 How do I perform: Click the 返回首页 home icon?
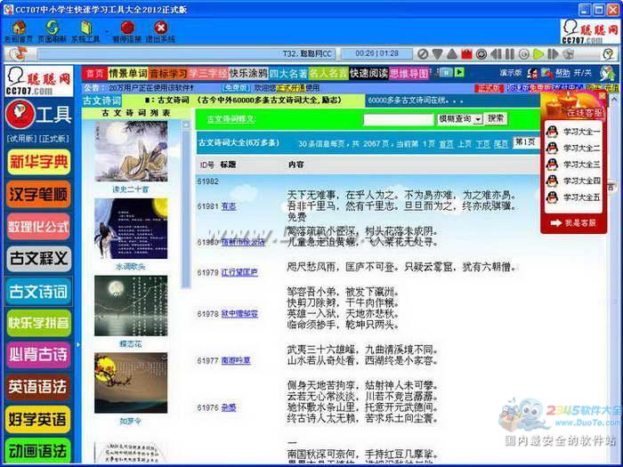point(19,28)
